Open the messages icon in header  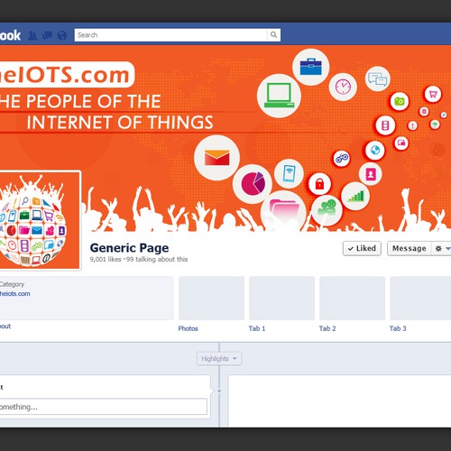pos(47,36)
